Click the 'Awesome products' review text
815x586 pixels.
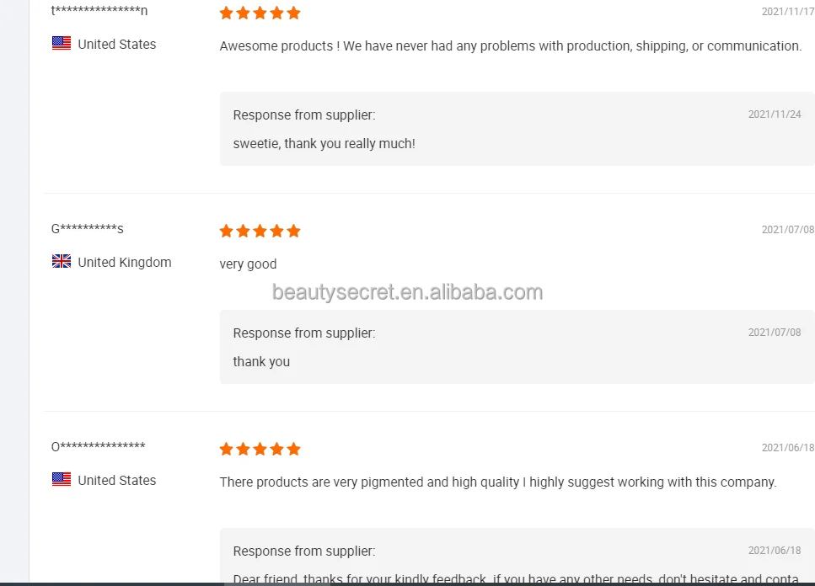pyautogui.click(x=510, y=46)
